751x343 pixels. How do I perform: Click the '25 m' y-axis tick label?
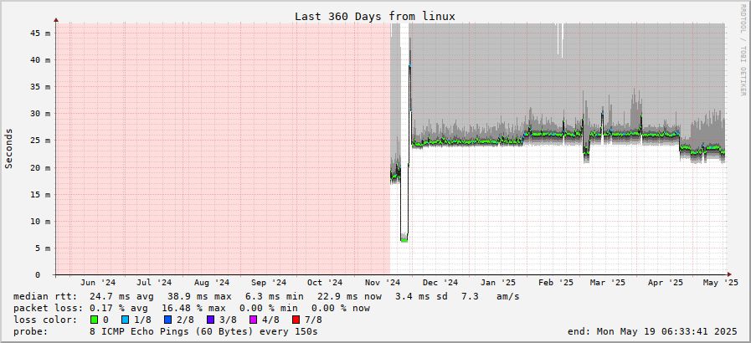point(41,141)
